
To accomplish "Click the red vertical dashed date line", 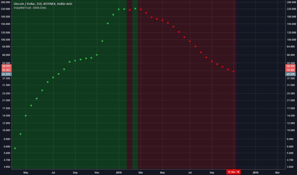I will point(234,85).
